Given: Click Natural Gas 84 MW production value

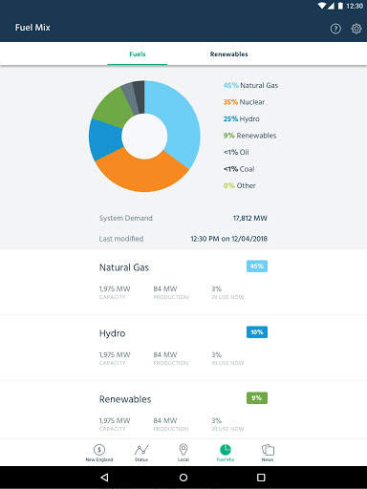Looking at the screenshot, I should click(165, 288).
